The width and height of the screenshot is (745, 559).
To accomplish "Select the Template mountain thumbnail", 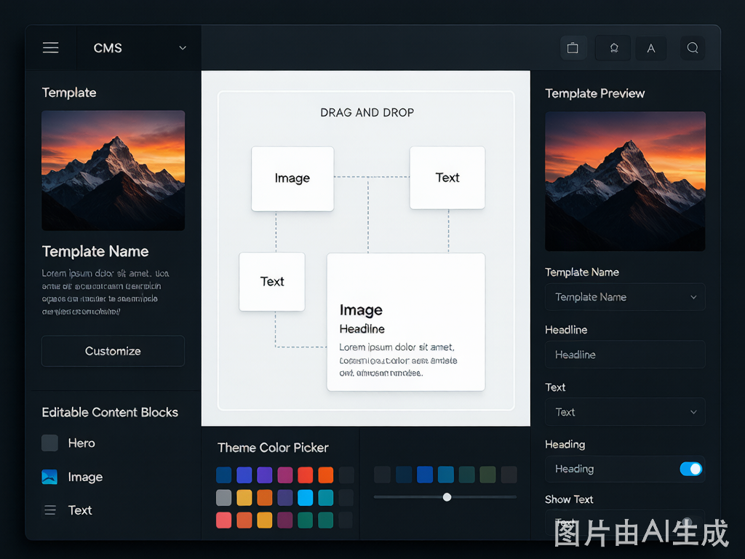I will (x=113, y=170).
